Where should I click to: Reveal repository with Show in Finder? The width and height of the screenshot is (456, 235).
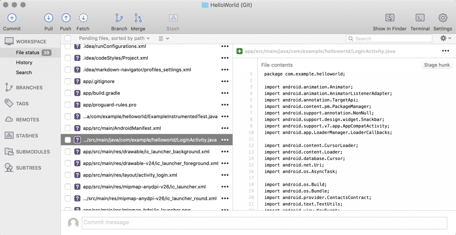[390, 18]
